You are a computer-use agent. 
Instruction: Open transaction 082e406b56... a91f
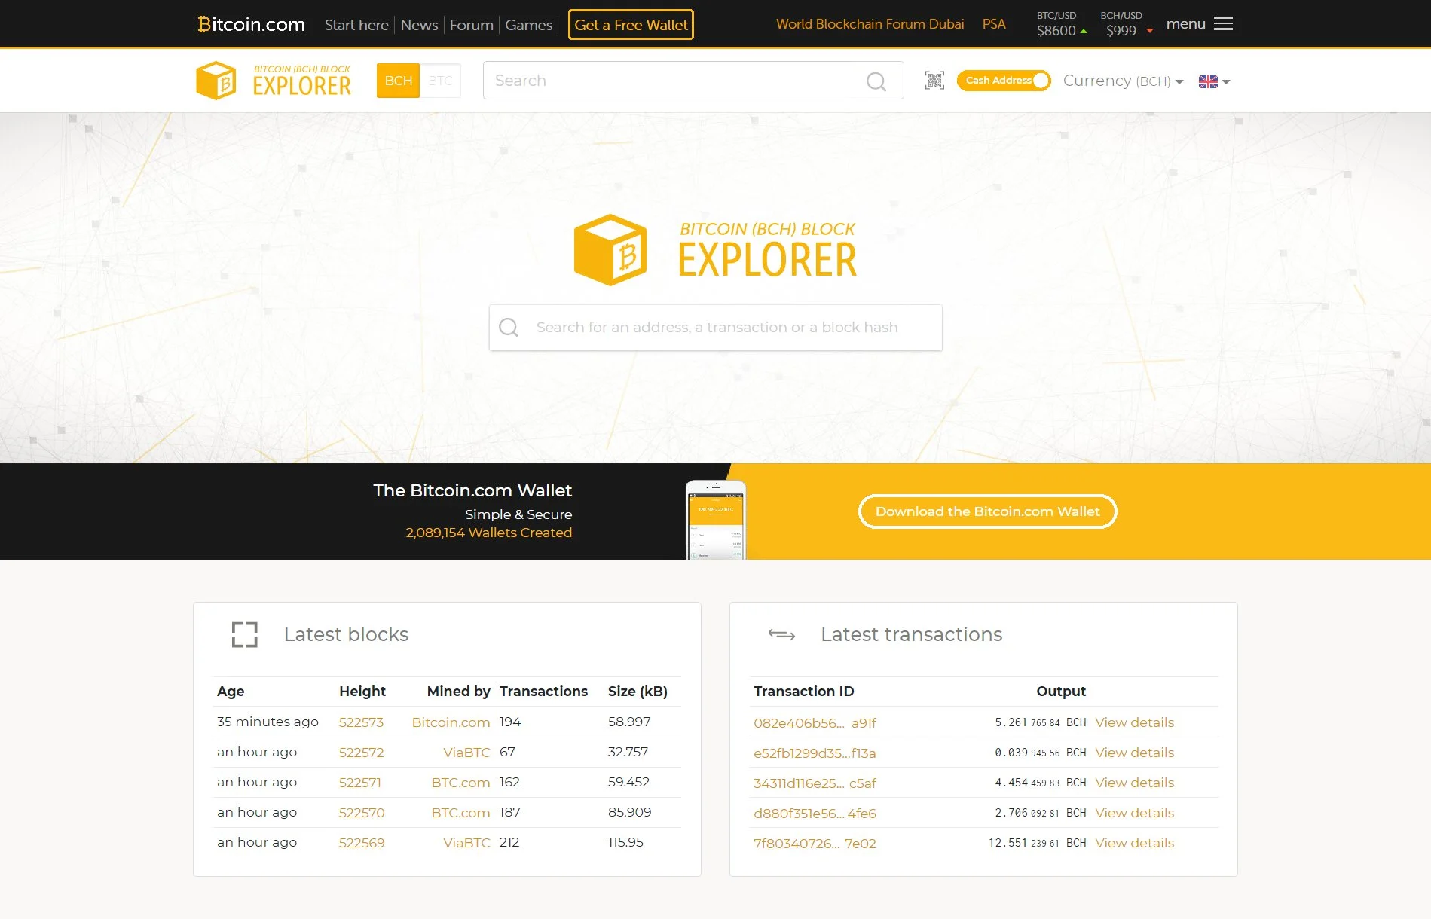click(x=815, y=723)
